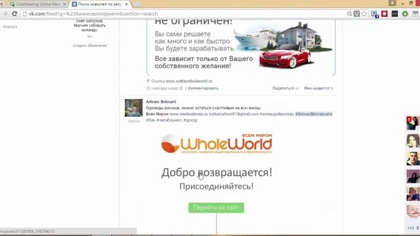Click the save-page icon beside the star

click(x=356, y=14)
